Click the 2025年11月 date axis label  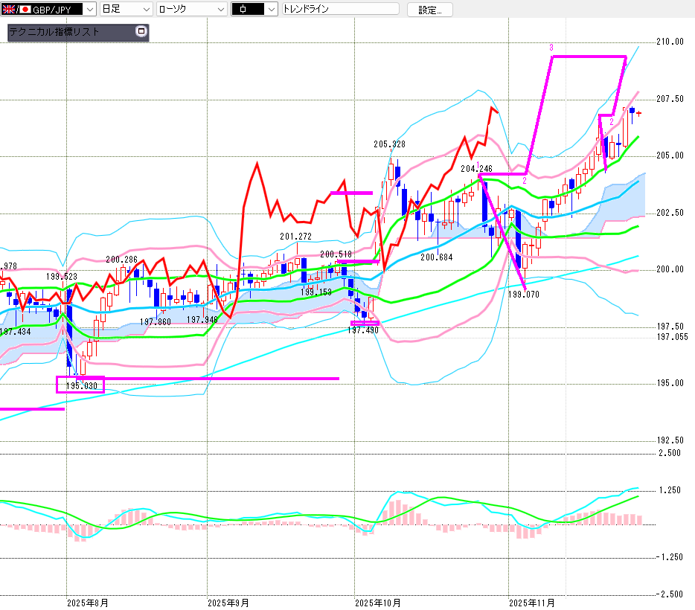(531, 603)
